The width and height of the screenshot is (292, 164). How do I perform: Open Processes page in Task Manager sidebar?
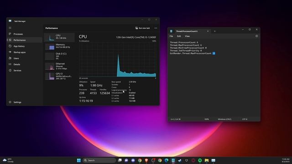pos(25,34)
